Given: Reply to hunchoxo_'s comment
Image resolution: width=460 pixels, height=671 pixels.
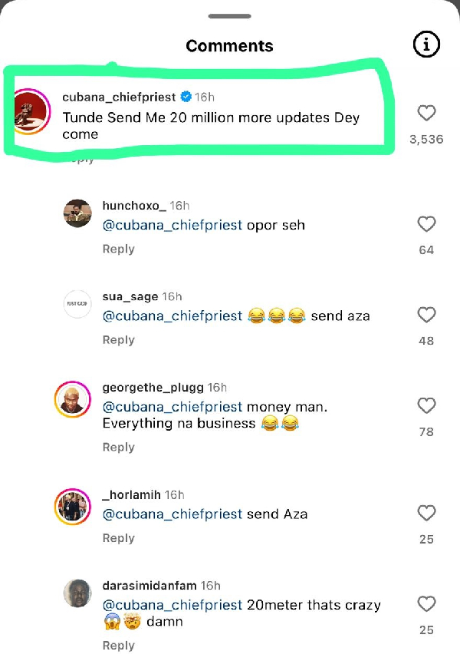Looking at the screenshot, I should click(118, 249).
